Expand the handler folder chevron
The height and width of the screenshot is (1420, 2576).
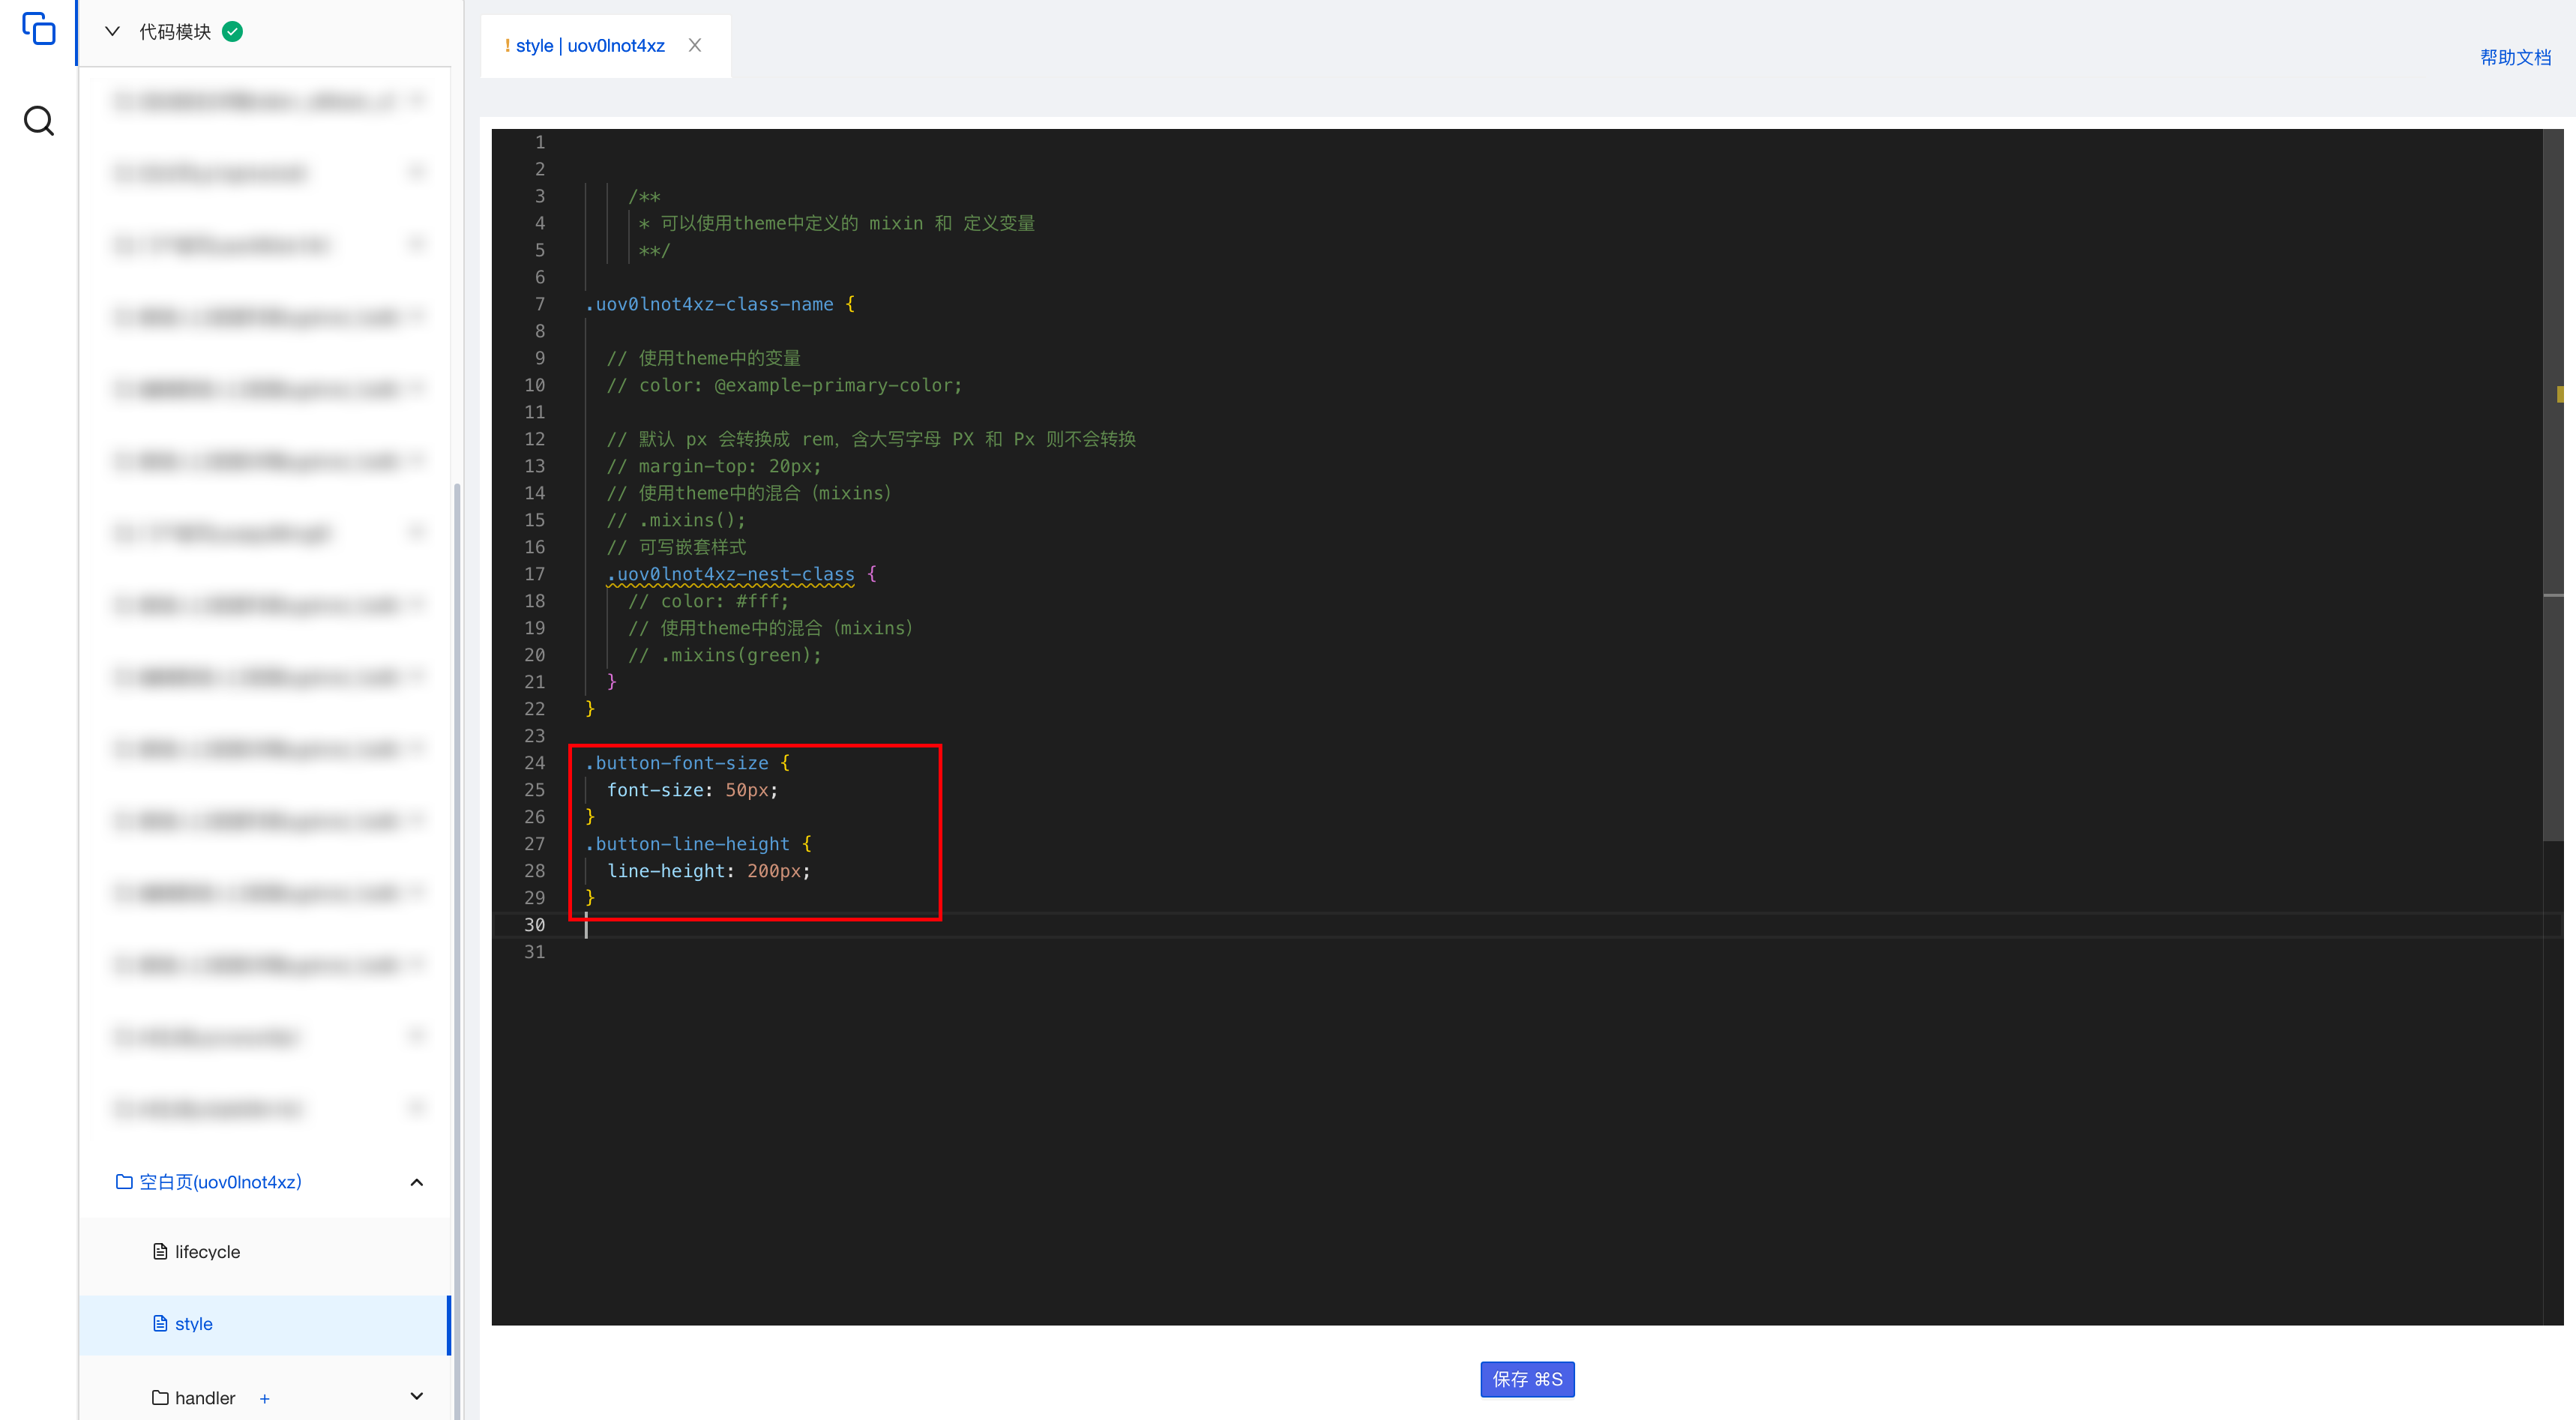pyautogui.click(x=417, y=1397)
